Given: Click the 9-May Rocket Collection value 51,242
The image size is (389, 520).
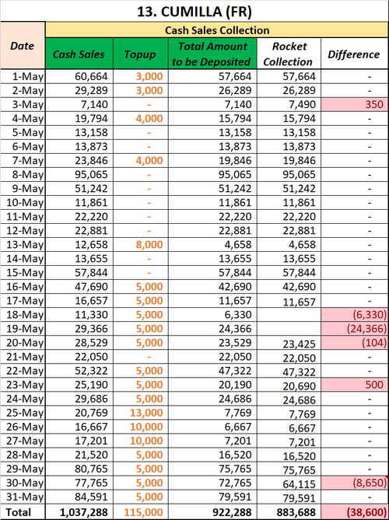Looking at the screenshot, I should [299, 189].
